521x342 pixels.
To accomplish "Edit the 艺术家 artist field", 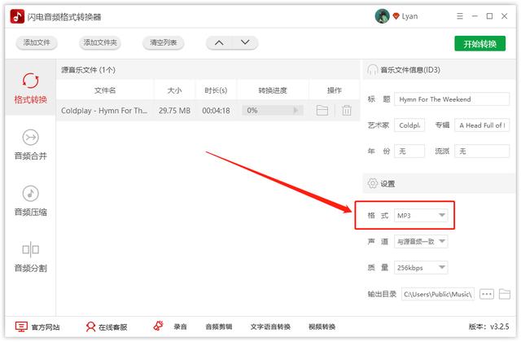I will point(409,125).
